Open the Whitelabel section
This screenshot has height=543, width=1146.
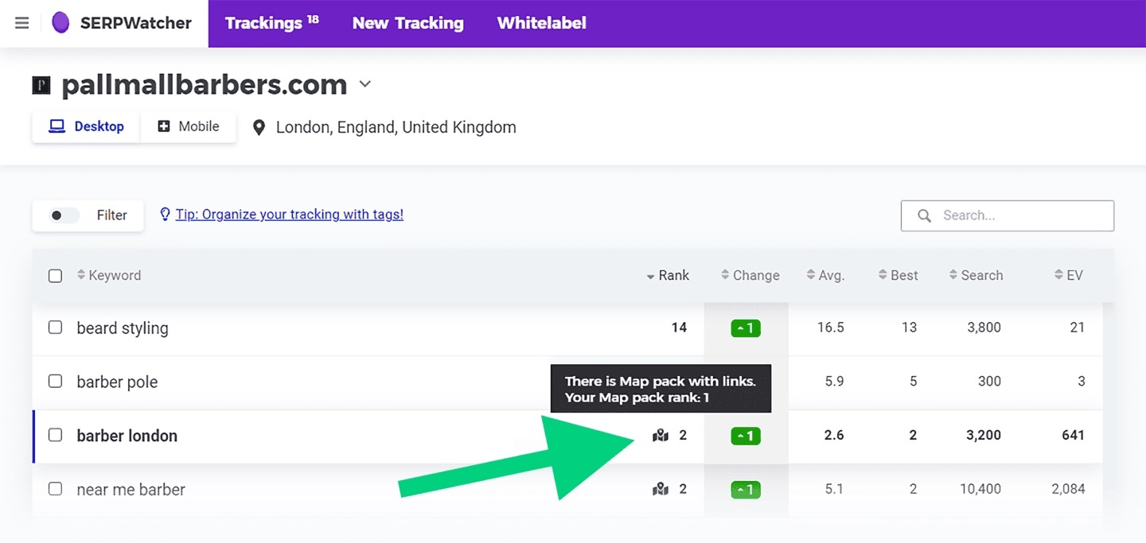tap(541, 23)
